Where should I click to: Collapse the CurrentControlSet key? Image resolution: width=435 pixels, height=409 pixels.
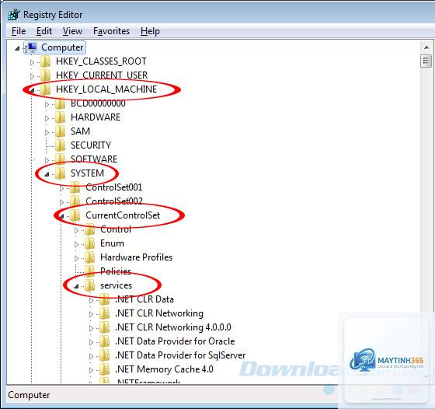coord(61,216)
